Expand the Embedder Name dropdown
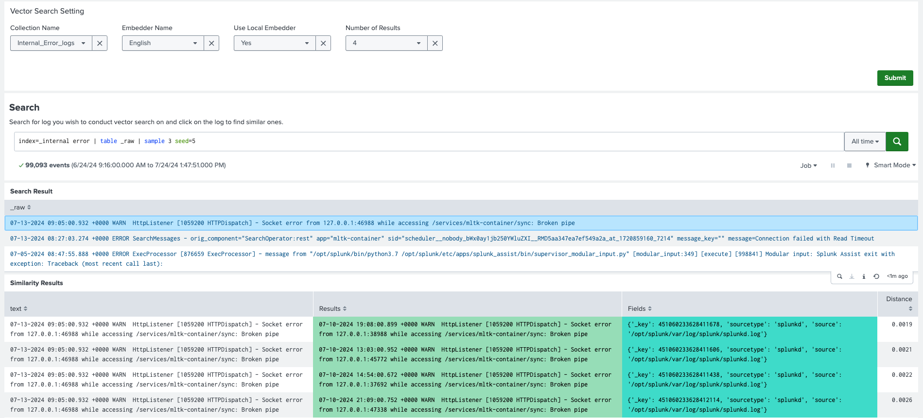 point(163,43)
